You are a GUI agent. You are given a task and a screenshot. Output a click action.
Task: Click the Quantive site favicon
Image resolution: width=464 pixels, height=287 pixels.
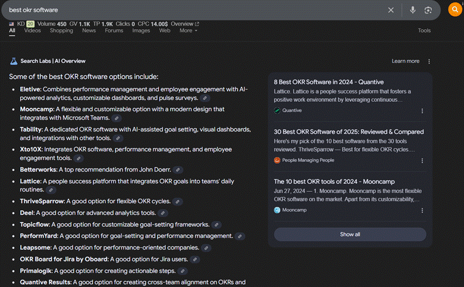(277, 111)
